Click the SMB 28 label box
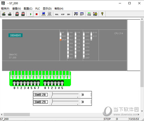This screenshot has width=144, height=121. click(x=41, y=95)
